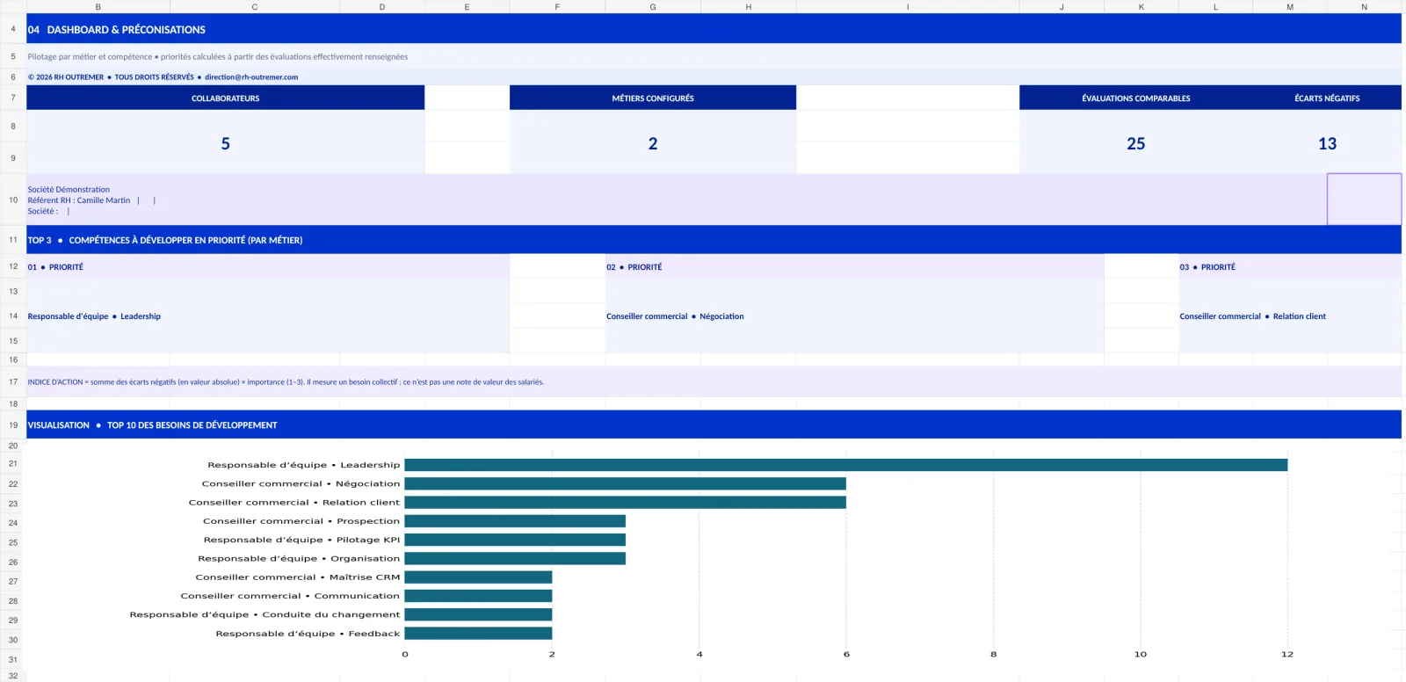
Task: Click the Relation client chart bar
Action: (x=625, y=503)
